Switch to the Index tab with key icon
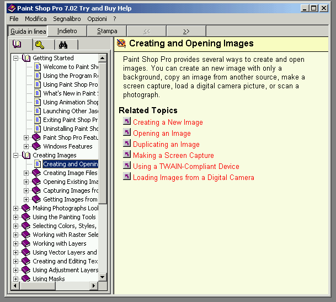This screenshot has height=302, width=336. 40,45
